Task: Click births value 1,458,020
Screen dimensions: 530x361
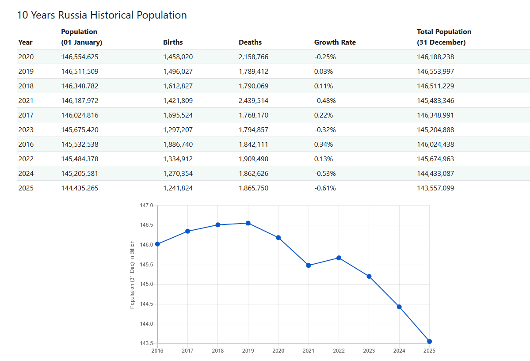Action: [178, 57]
